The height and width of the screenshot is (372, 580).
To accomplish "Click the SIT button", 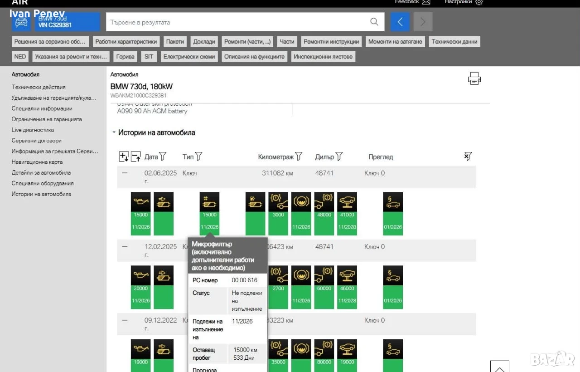I will click(x=149, y=57).
